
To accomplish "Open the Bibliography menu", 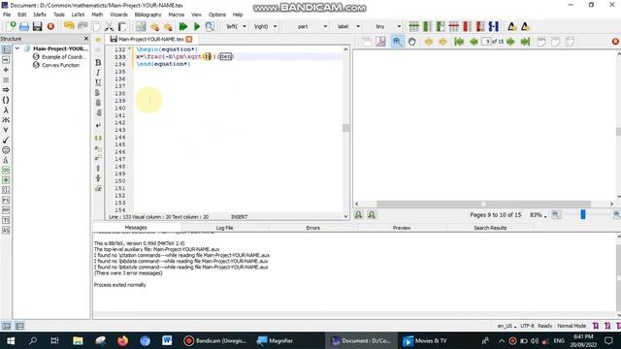I will click(148, 15).
